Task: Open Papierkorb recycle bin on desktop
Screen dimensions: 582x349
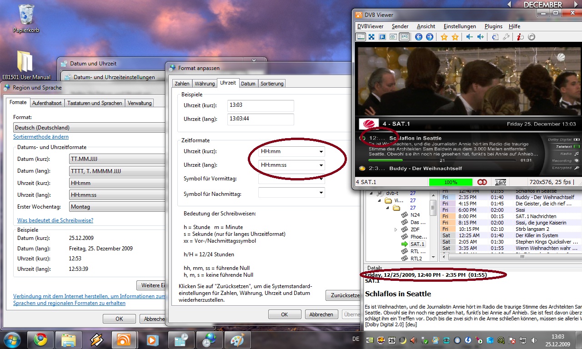Action: click(26, 19)
